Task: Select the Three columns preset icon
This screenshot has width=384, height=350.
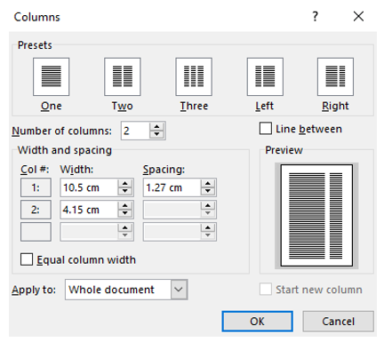Action: [194, 77]
